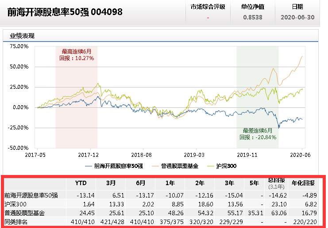Click the 沪深300 2年 value 18.60
The image size is (328, 228).
pos(206,204)
